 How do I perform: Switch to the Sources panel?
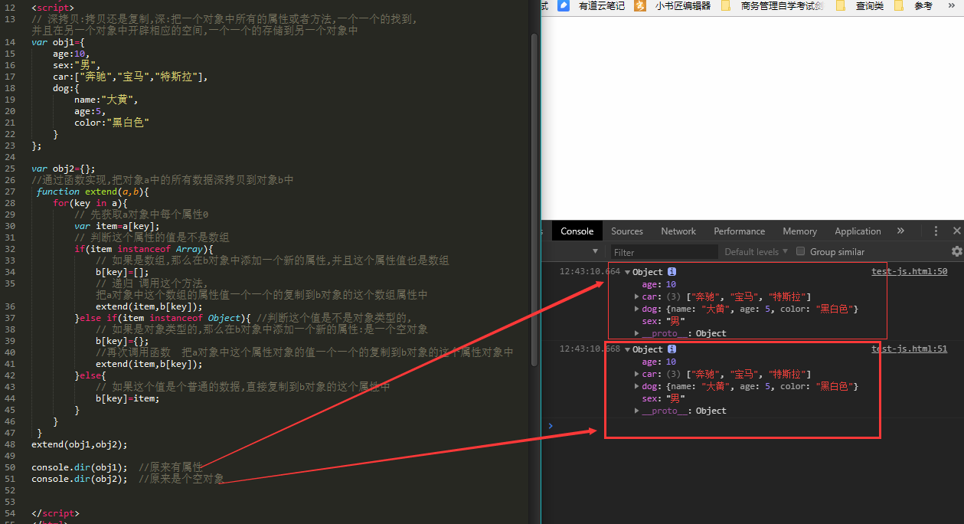tap(626, 231)
